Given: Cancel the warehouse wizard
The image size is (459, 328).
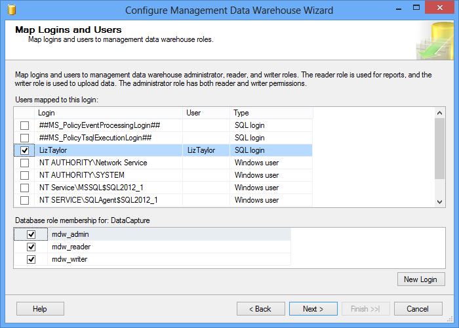Looking at the screenshot, I should click(418, 309).
